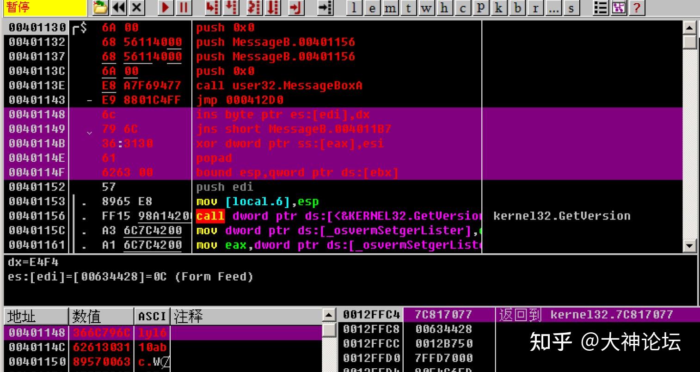This screenshot has height=372, width=700.
Task: Open a file with the folder icon
Action: click(100, 8)
